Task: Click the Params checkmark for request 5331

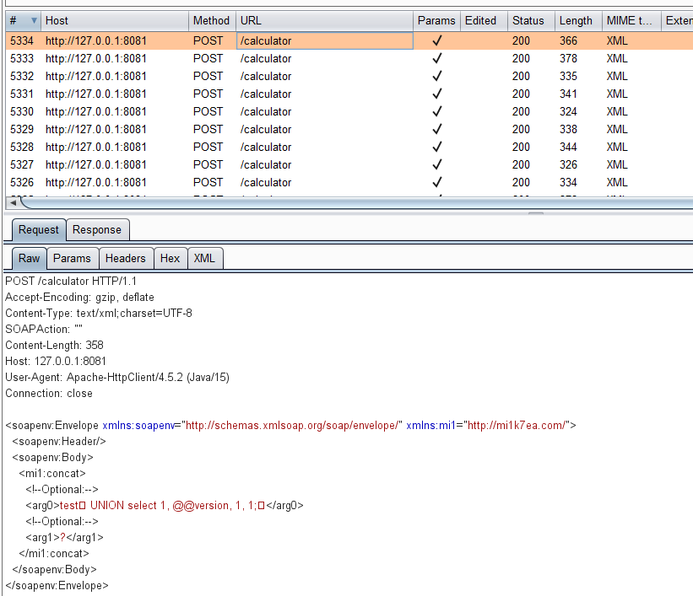Action: click(x=436, y=94)
